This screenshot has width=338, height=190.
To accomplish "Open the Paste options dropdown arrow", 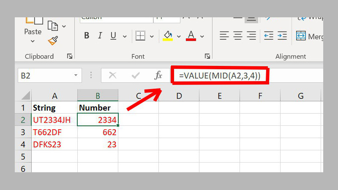I will (x=33, y=41).
